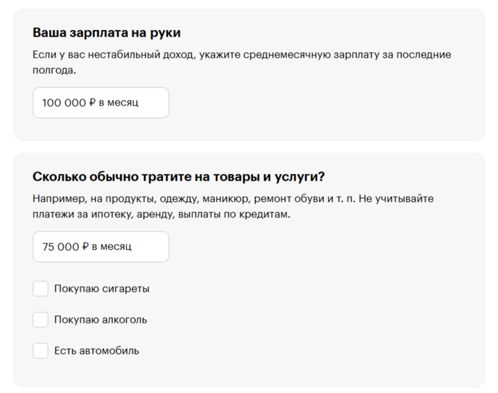
Task: Enable the Покупаю алкоголь checkbox
Action: 40,320
